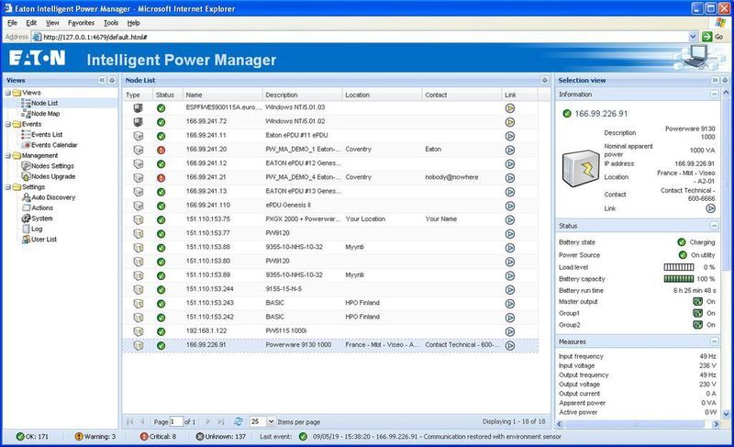734x447 pixels.
Task: Click Go button beside address bar
Action: pyautogui.click(x=713, y=37)
